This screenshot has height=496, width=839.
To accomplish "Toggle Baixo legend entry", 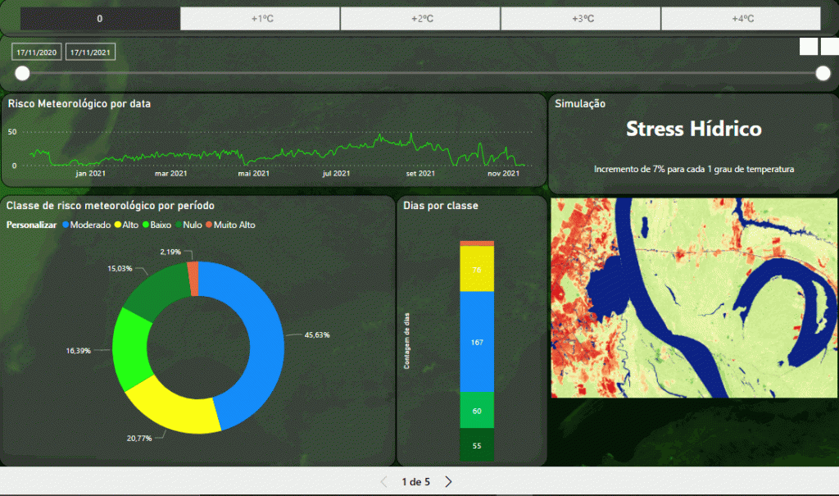I will pos(156,225).
